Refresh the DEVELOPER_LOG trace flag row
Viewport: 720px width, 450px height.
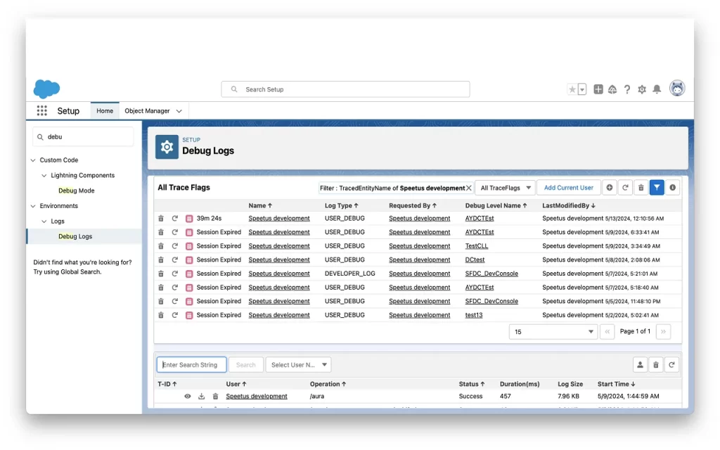pyautogui.click(x=175, y=274)
